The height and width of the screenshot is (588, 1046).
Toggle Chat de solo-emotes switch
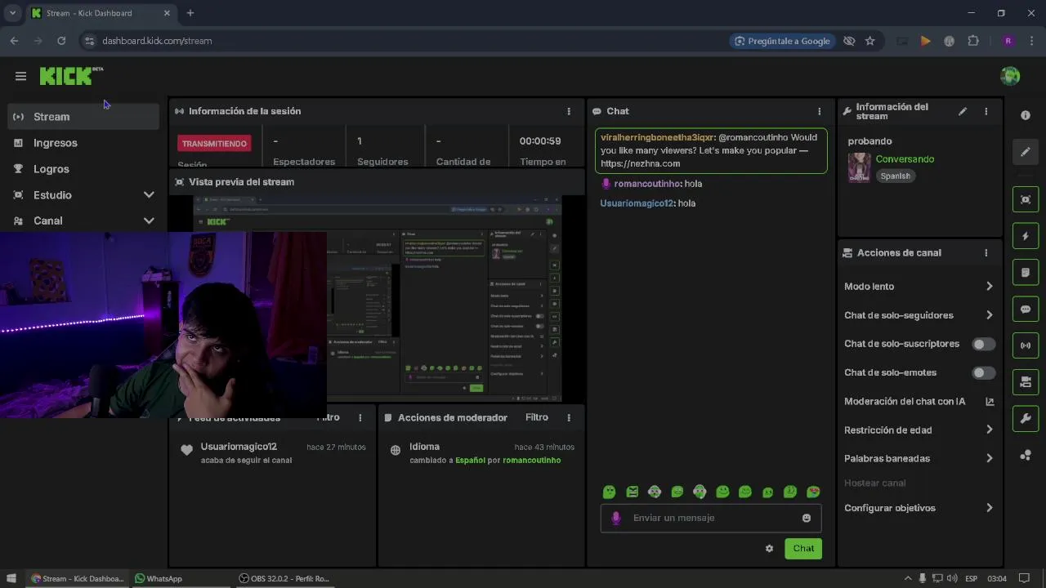[x=983, y=372]
